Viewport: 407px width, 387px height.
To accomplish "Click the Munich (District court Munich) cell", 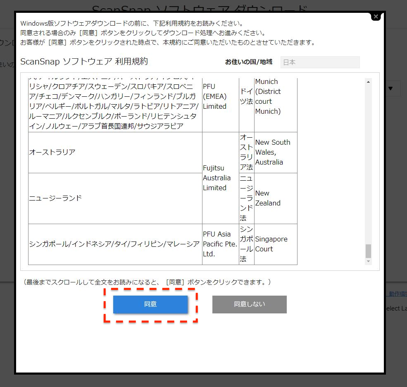I will [276, 105].
